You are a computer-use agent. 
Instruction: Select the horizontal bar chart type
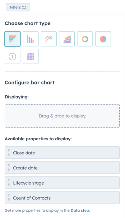tap(12, 39)
